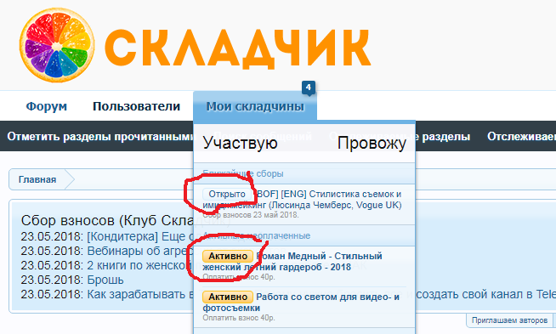556x334 pixels.
Task: Collapse the Мои складчины dropdown menu
Action: tap(255, 106)
